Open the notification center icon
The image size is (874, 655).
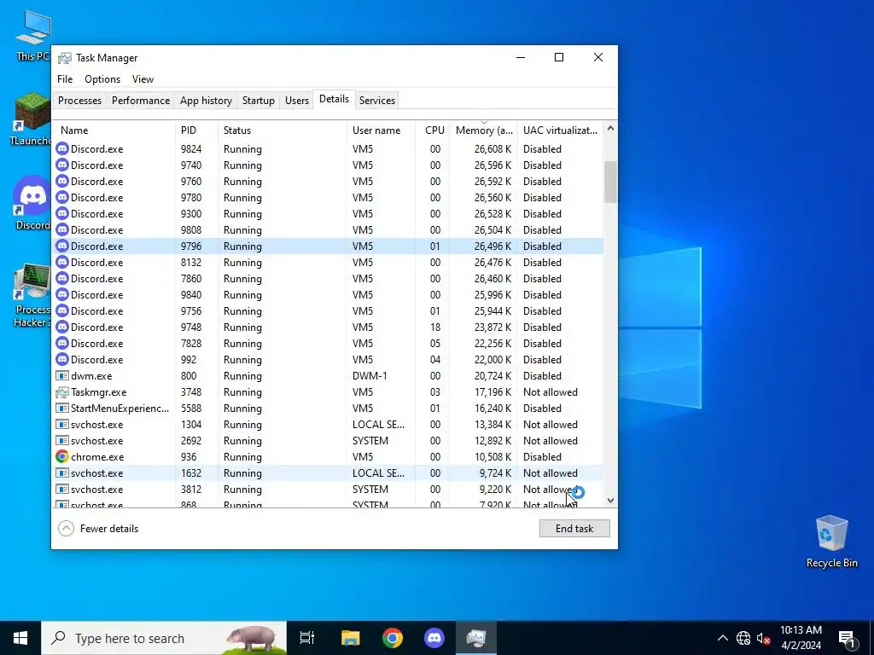(847, 638)
